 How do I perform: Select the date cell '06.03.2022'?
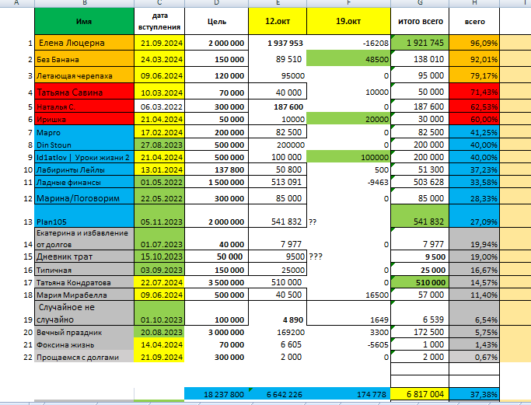[x=159, y=106]
